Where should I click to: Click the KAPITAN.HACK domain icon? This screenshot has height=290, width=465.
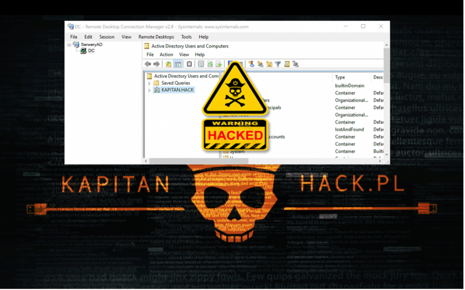(157, 90)
